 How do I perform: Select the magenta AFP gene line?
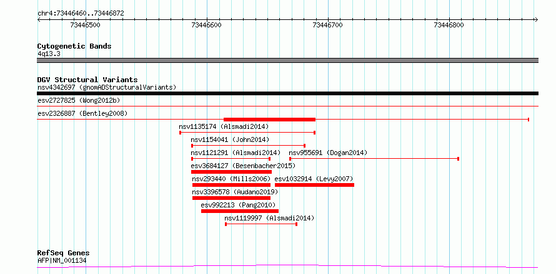point(287,266)
